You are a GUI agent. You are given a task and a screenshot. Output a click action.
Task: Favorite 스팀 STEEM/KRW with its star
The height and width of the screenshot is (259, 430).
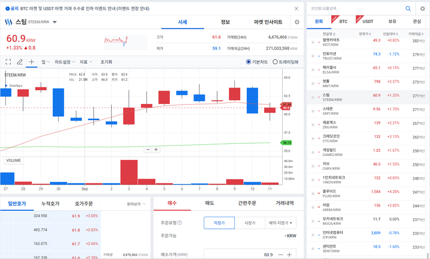click(313, 97)
